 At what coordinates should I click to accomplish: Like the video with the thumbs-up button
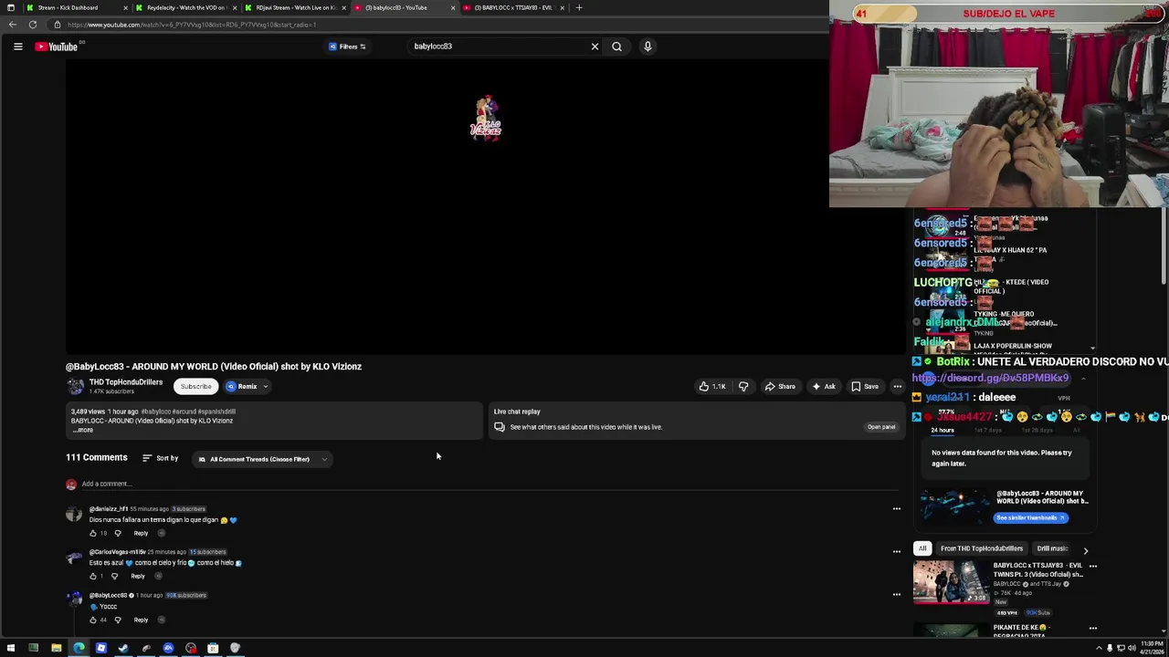point(712,386)
